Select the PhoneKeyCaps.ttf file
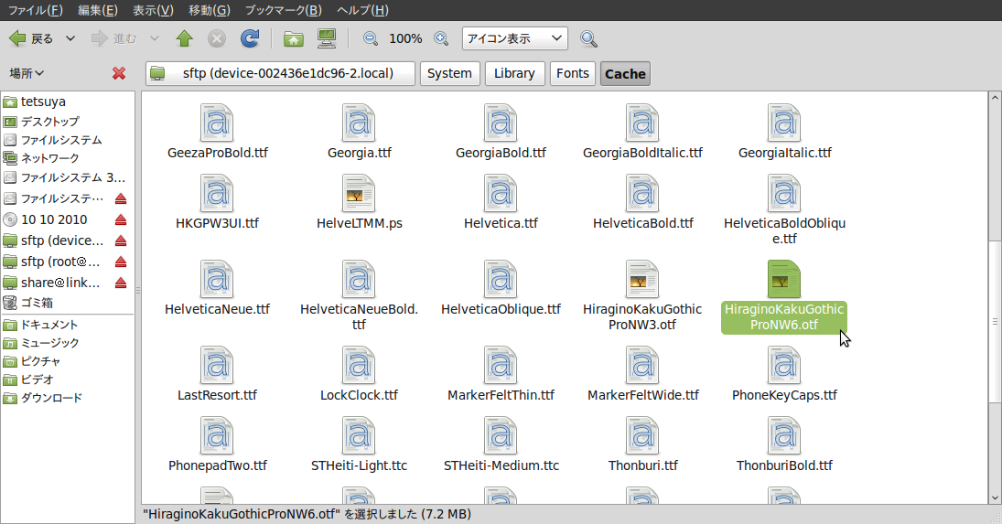 (784, 374)
